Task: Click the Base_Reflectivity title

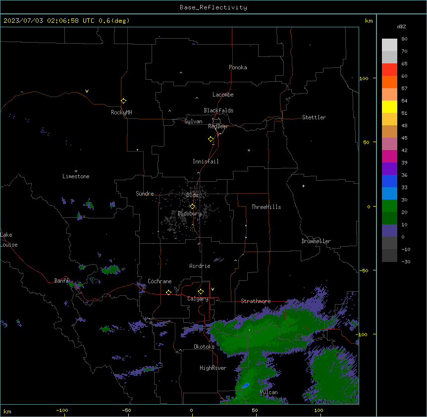Action: (213, 7)
